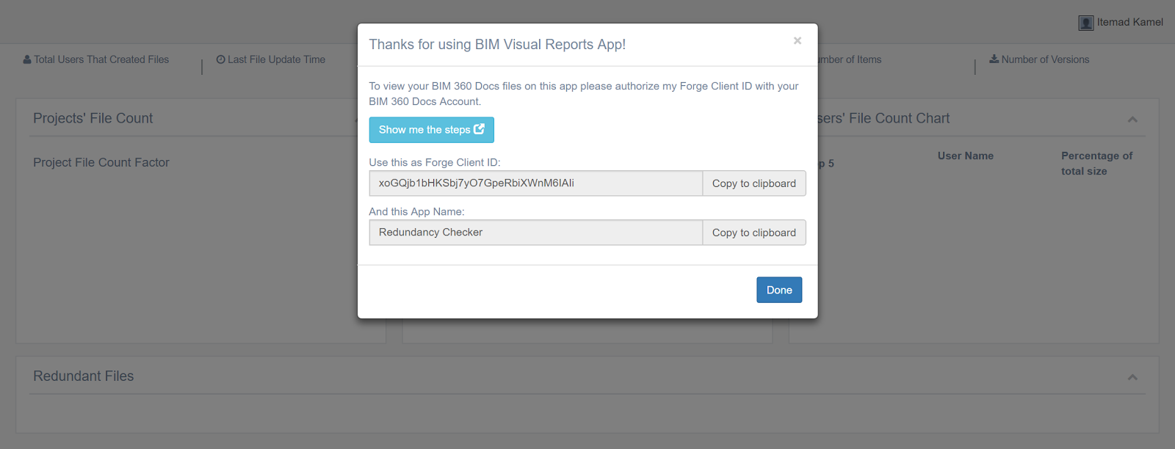The width and height of the screenshot is (1175, 449).
Task: Select the App Name field
Action: click(536, 233)
